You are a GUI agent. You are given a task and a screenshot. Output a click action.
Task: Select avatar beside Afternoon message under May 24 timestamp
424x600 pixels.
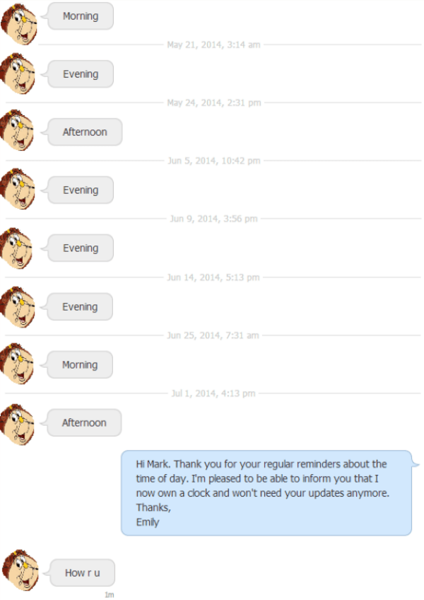coord(18,132)
